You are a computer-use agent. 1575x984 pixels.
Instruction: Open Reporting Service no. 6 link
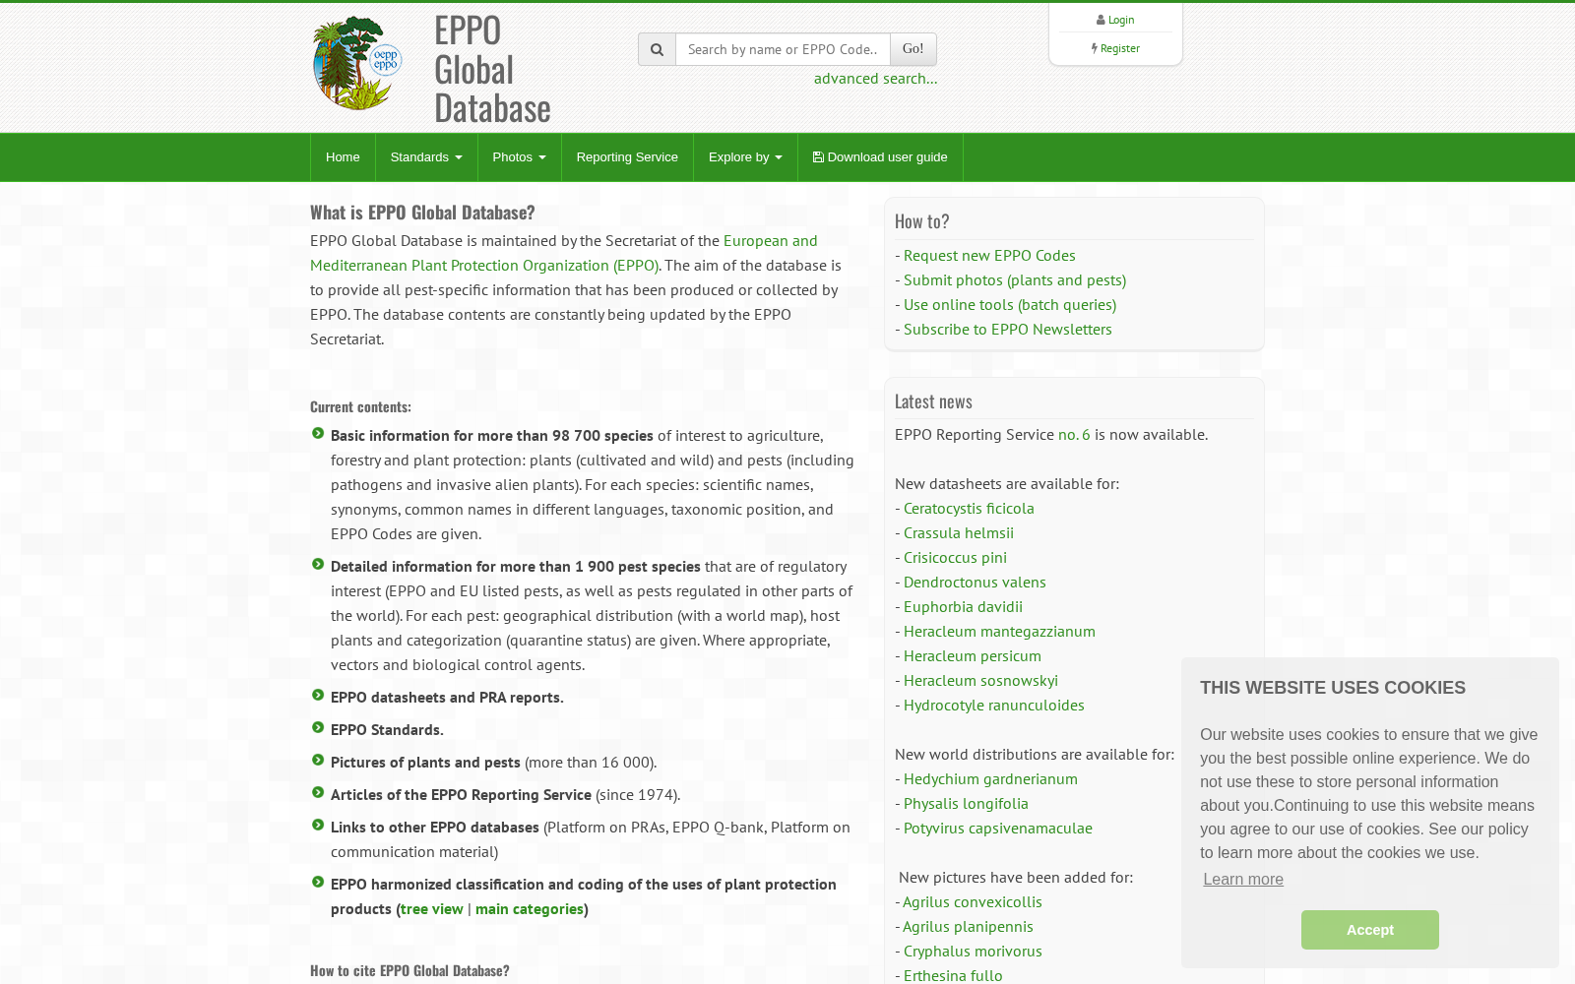[x=1074, y=434]
